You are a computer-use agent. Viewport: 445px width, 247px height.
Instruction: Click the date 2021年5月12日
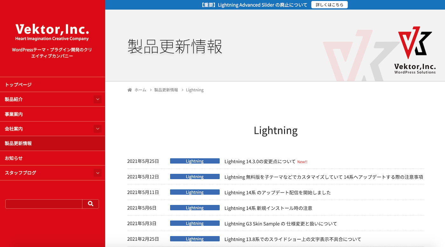point(143,177)
